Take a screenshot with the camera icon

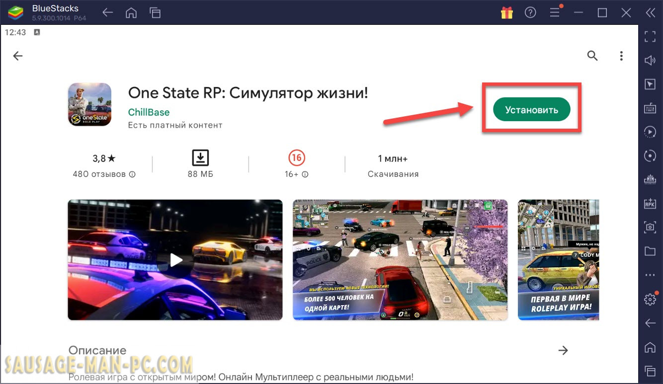pos(650,227)
